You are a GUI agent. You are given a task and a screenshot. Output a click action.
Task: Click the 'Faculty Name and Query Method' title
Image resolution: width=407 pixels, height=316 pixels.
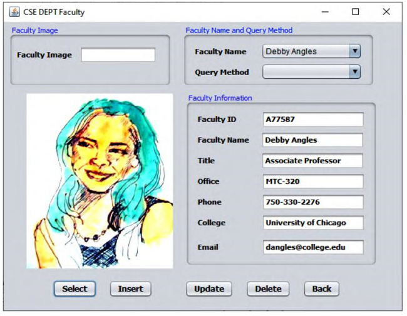point(239,31)
